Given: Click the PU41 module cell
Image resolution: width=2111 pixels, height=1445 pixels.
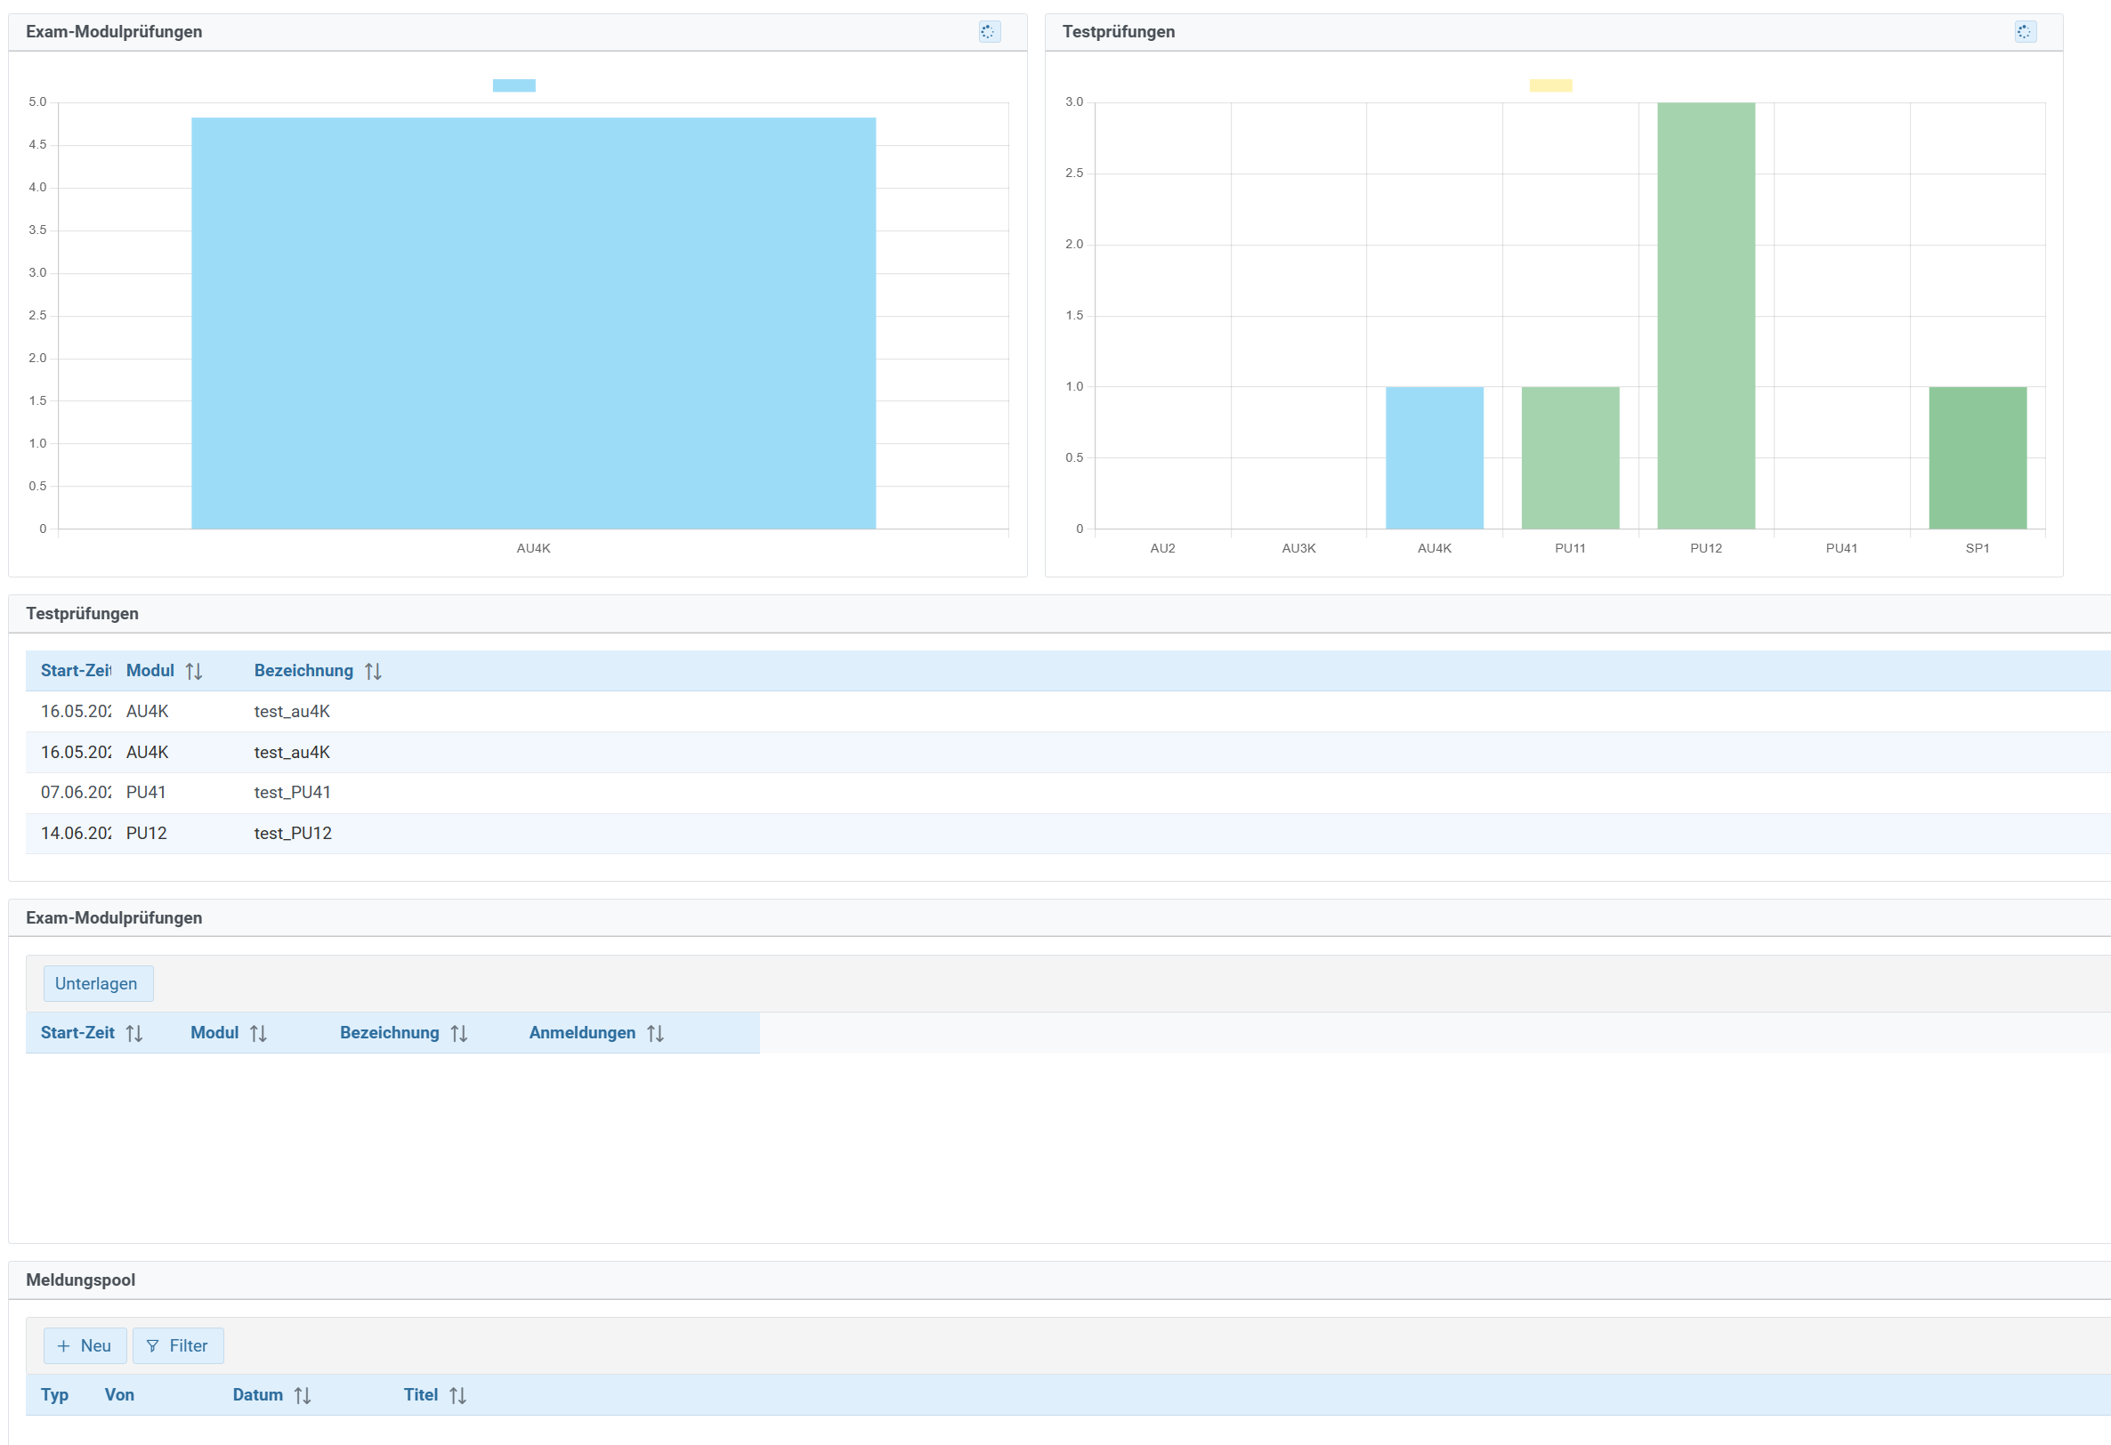Looking at the screenshot, I should pos(146,793).
